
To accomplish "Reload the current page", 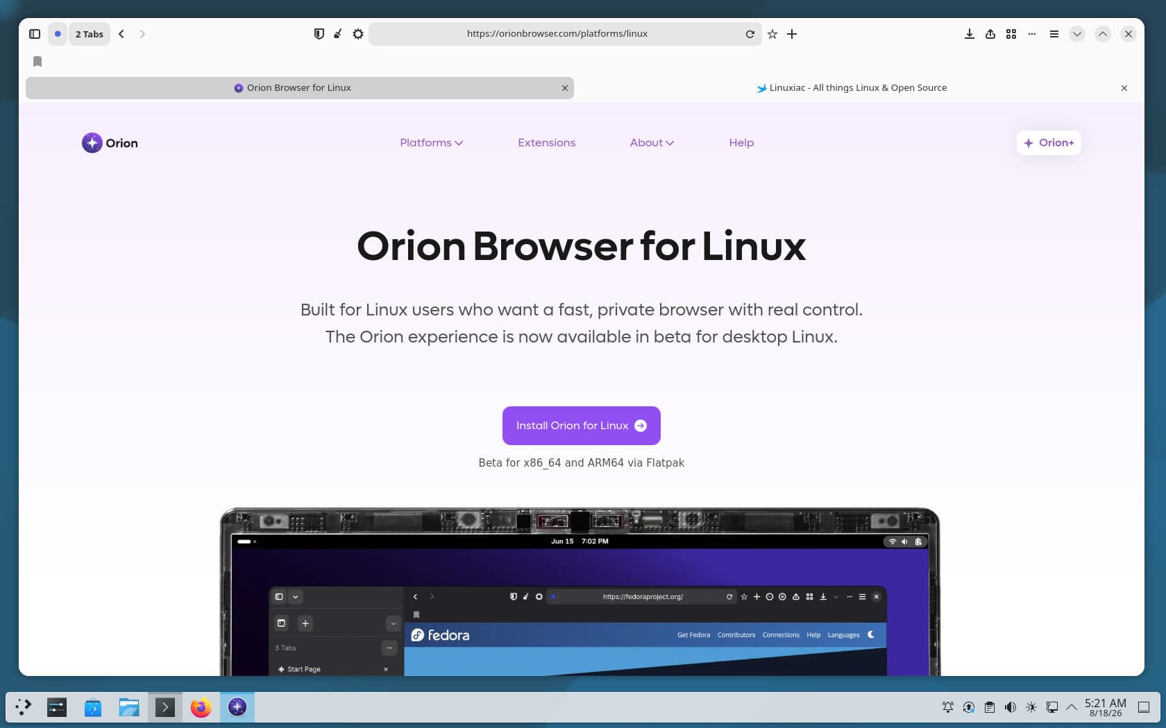I will (750, 34).
